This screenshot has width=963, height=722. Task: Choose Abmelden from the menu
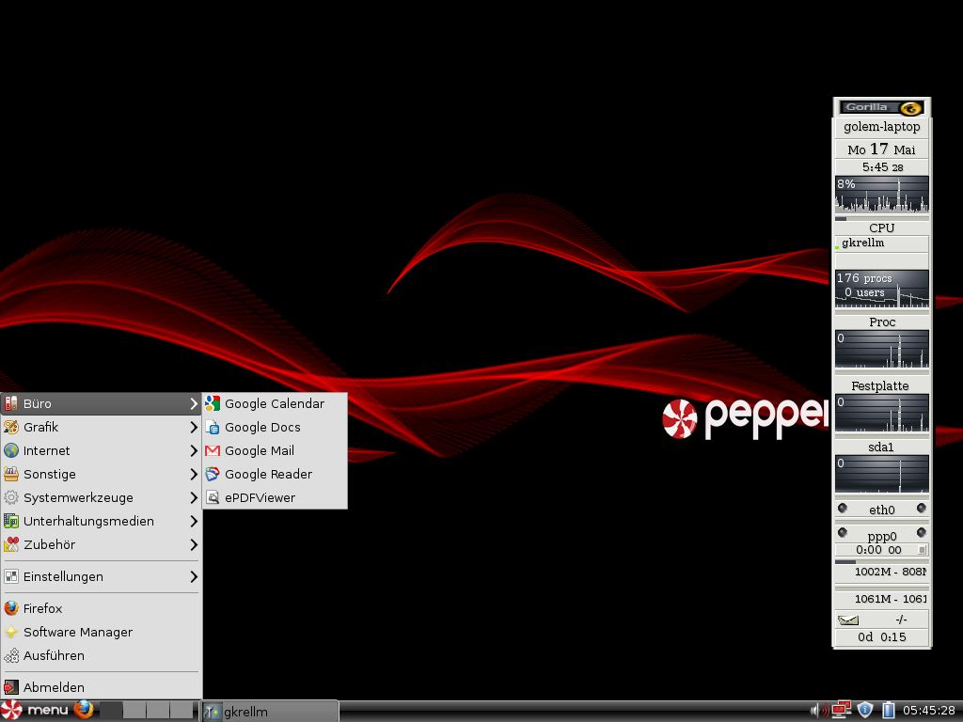(x=52, y=687)
